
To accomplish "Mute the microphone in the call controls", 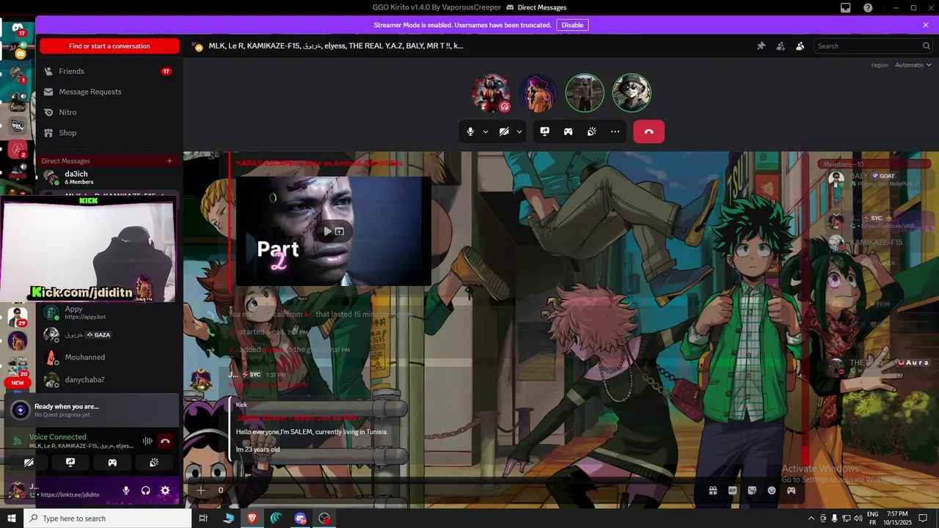I will [470, 132].
